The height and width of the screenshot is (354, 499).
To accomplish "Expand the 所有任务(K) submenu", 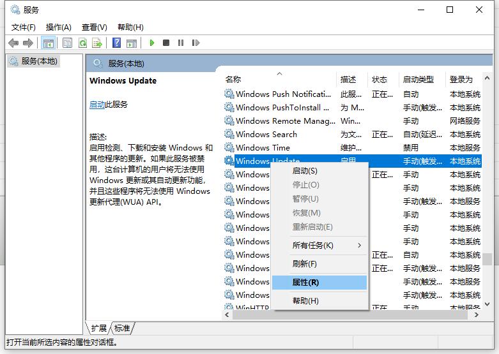I will [319, 246].
